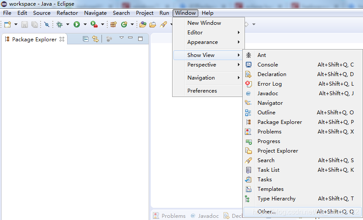This screenshot has width=363, height=220.
Task: Choose Other... in Show View submenu
Action: (302, 211)
